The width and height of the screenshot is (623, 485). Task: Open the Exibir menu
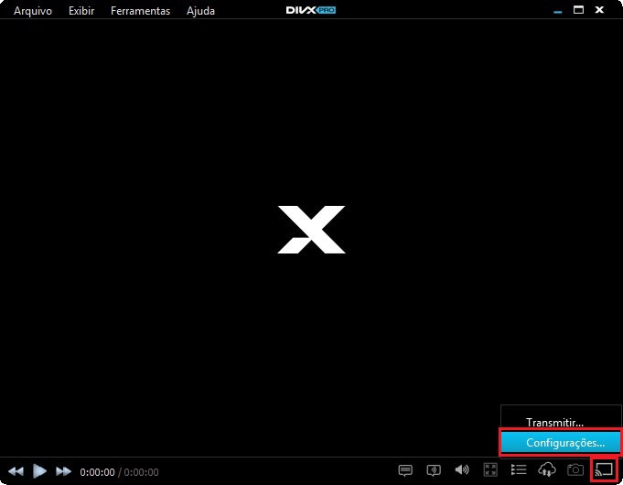click(x=81, y=11)
